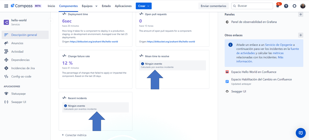Click the GitHub icon beside Swagger UI link
Image resolution: width=309 pixels, height=140 pixels.
[227, 91]
